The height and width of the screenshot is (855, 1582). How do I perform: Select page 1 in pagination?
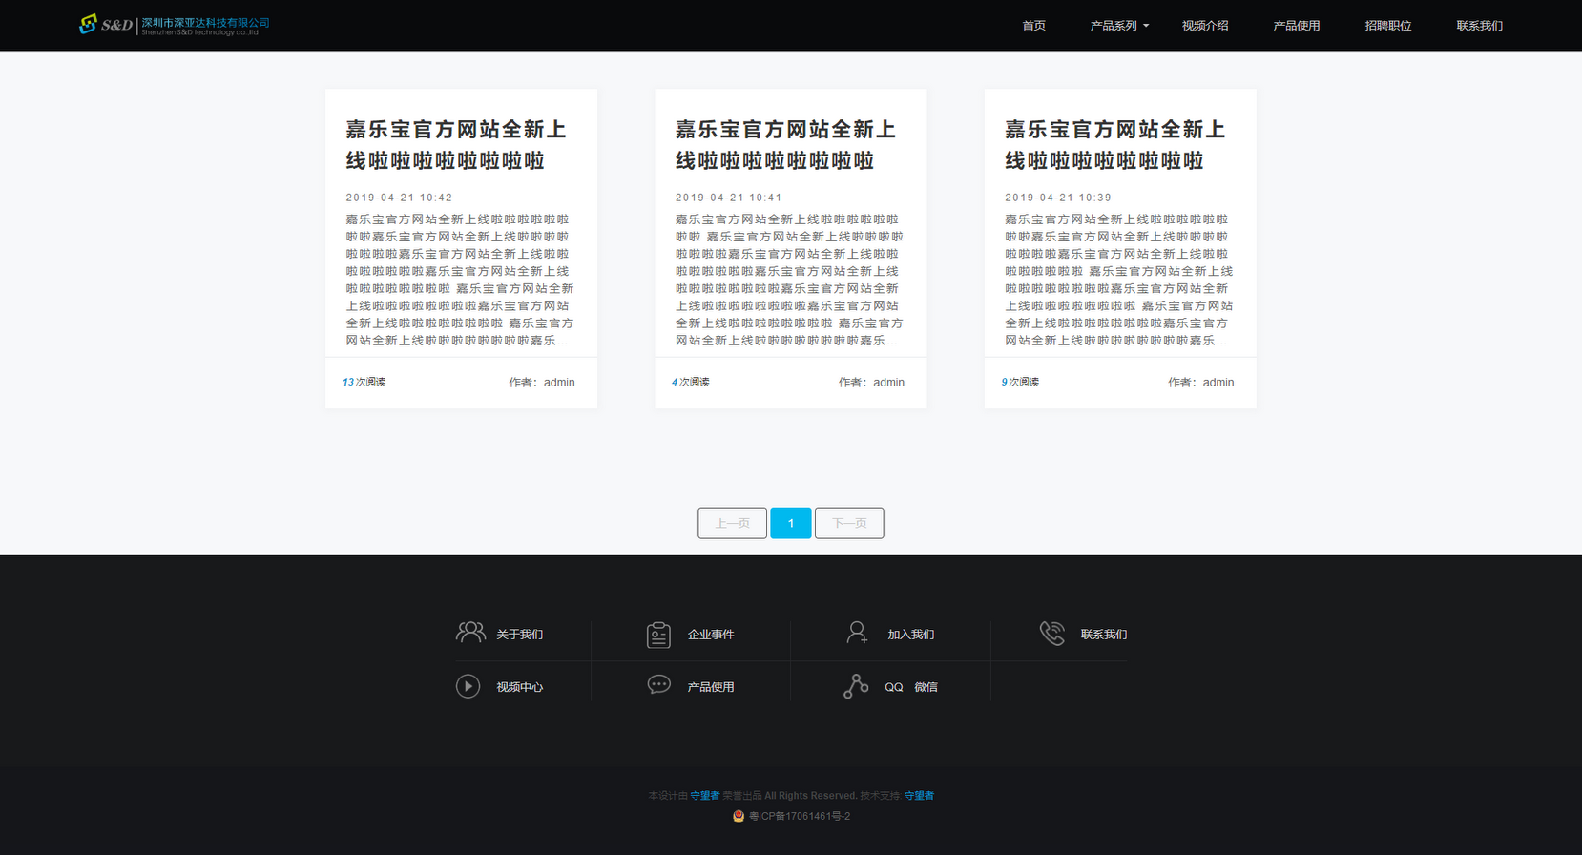coord(790,523)
